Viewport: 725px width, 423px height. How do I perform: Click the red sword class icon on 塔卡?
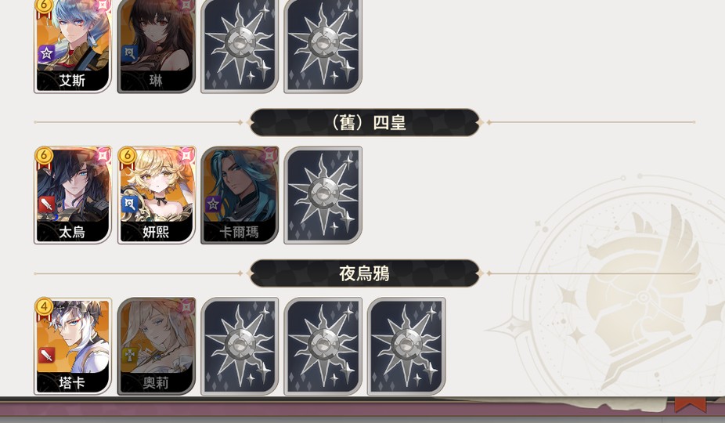pos(46,355)
